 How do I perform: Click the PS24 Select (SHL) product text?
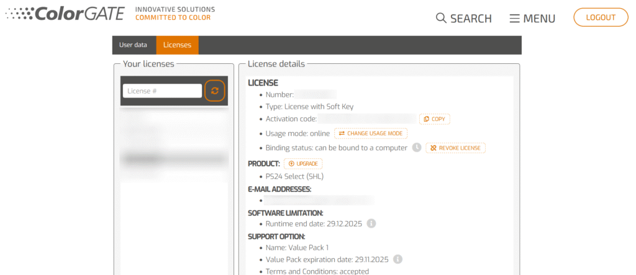pos(294,176)
